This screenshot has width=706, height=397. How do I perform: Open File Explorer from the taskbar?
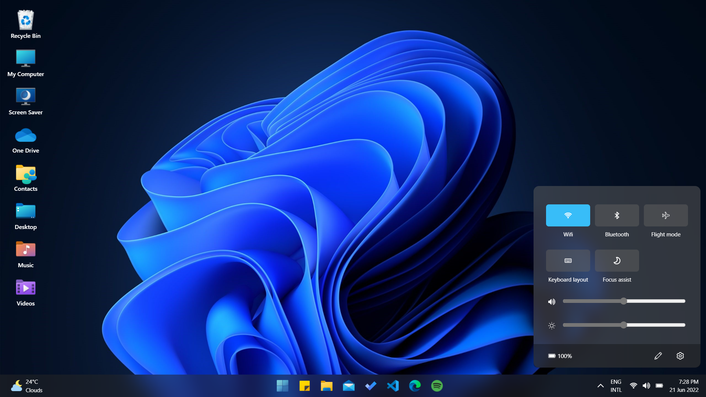(x=327, y=386)
